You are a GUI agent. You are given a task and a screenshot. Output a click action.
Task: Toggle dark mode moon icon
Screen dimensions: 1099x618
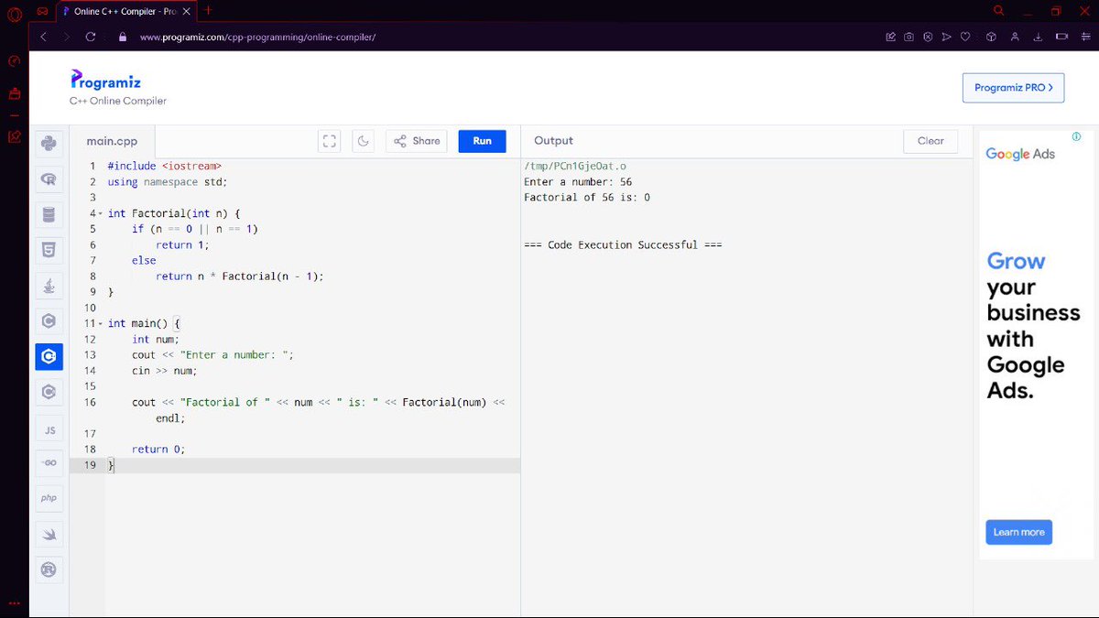click(364, 141)
